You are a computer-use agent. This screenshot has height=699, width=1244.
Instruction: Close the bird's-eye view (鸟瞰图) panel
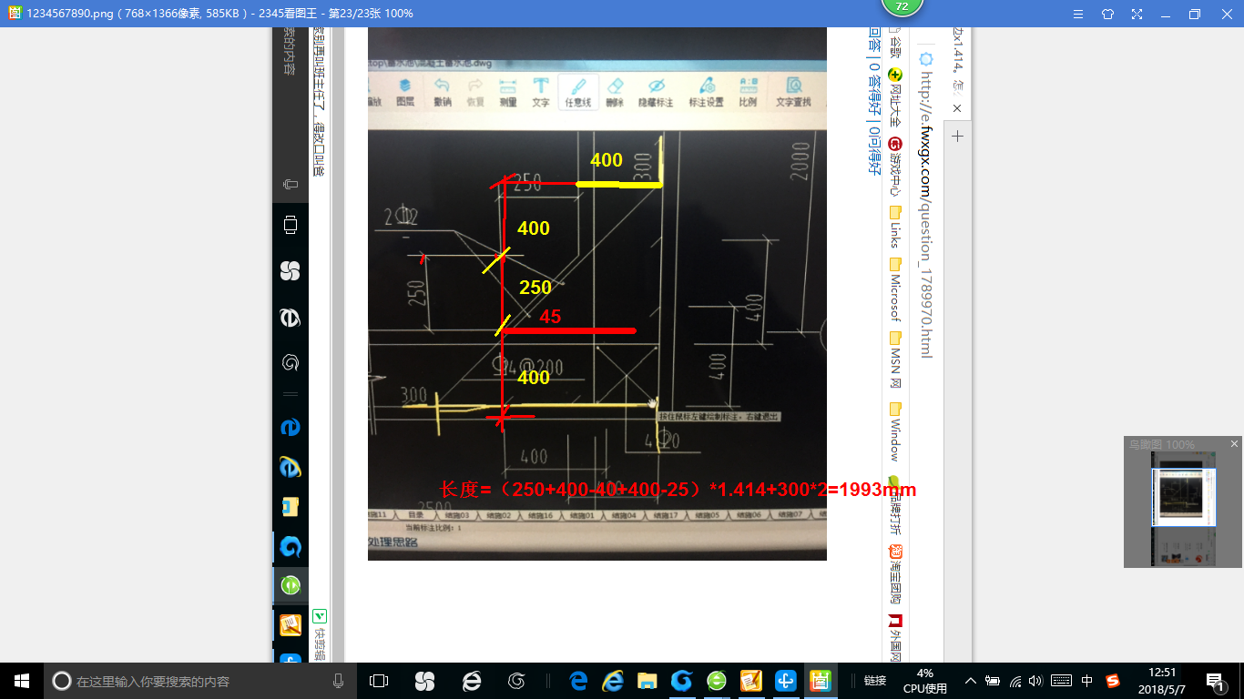[1234, 444]
